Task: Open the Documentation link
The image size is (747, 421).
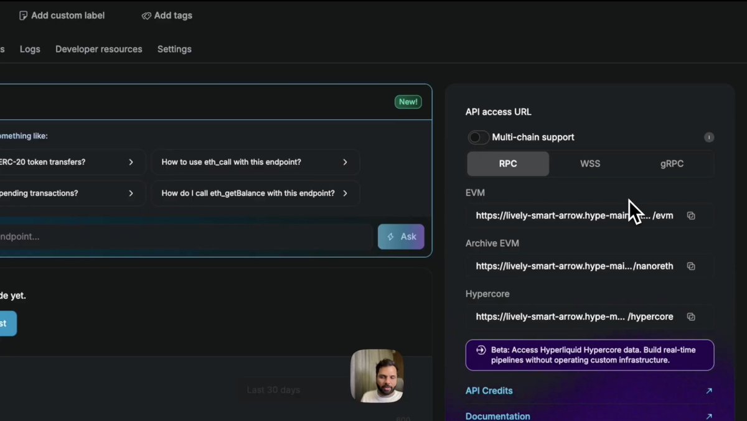Action: click(x=498, y=417)
